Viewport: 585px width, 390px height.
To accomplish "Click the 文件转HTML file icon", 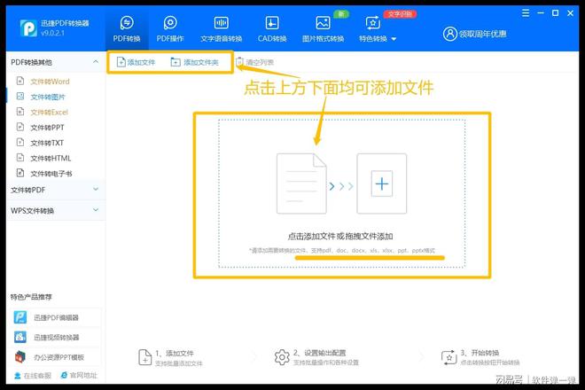I will [x=20, y=158].
